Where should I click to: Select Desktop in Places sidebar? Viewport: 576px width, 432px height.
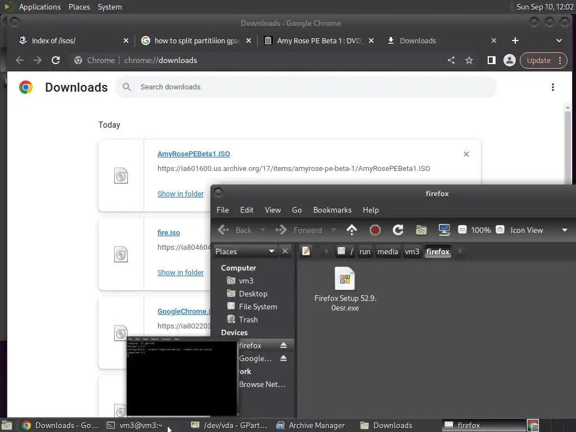coord(254,294)
